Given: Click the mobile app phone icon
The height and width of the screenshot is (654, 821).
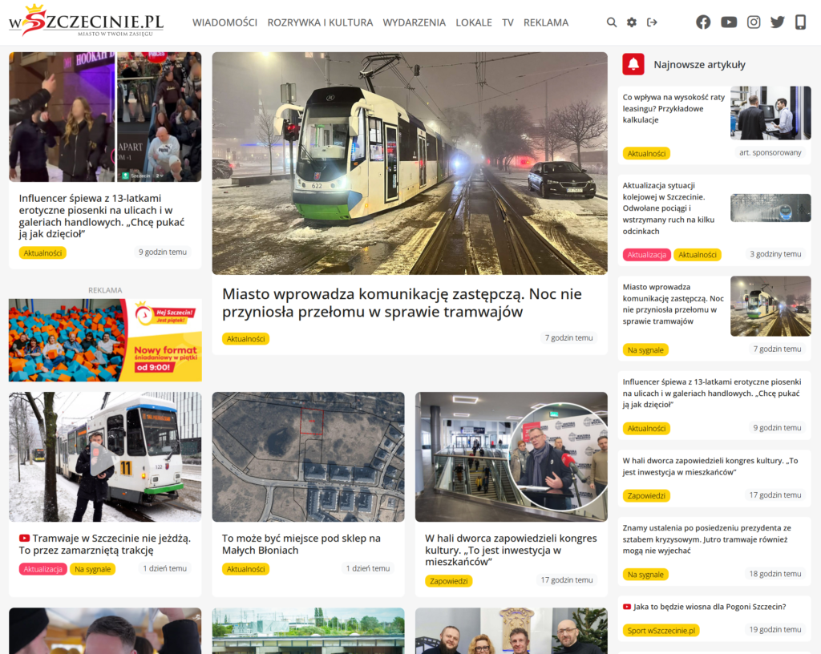Looking at the screenshot, I should (800, 22).
